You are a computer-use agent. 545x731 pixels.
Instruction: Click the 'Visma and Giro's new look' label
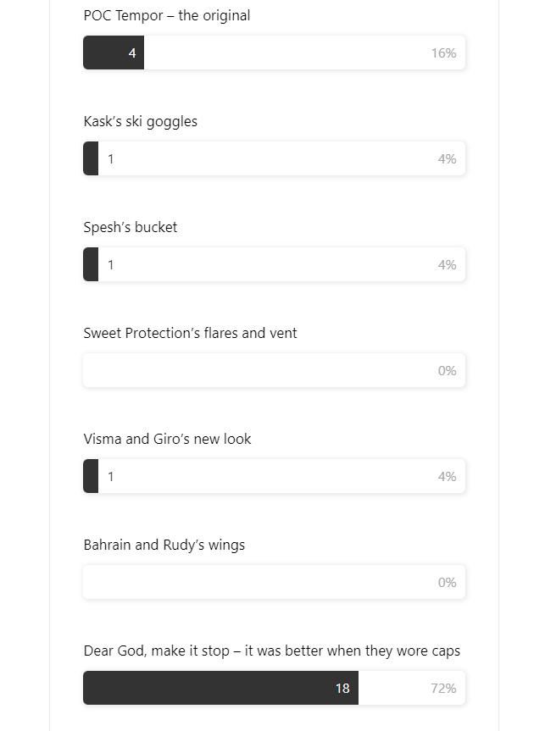point(167,439)
